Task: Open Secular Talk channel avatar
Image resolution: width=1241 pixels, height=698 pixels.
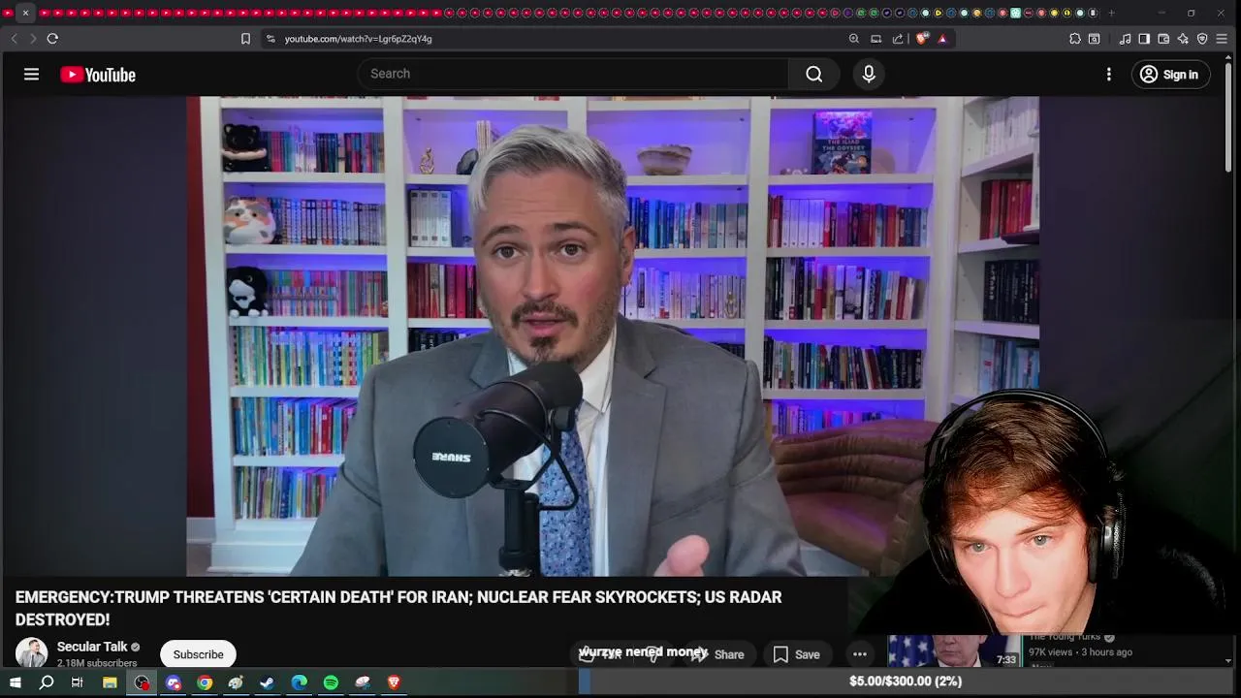Action: [x=31, y=653]
